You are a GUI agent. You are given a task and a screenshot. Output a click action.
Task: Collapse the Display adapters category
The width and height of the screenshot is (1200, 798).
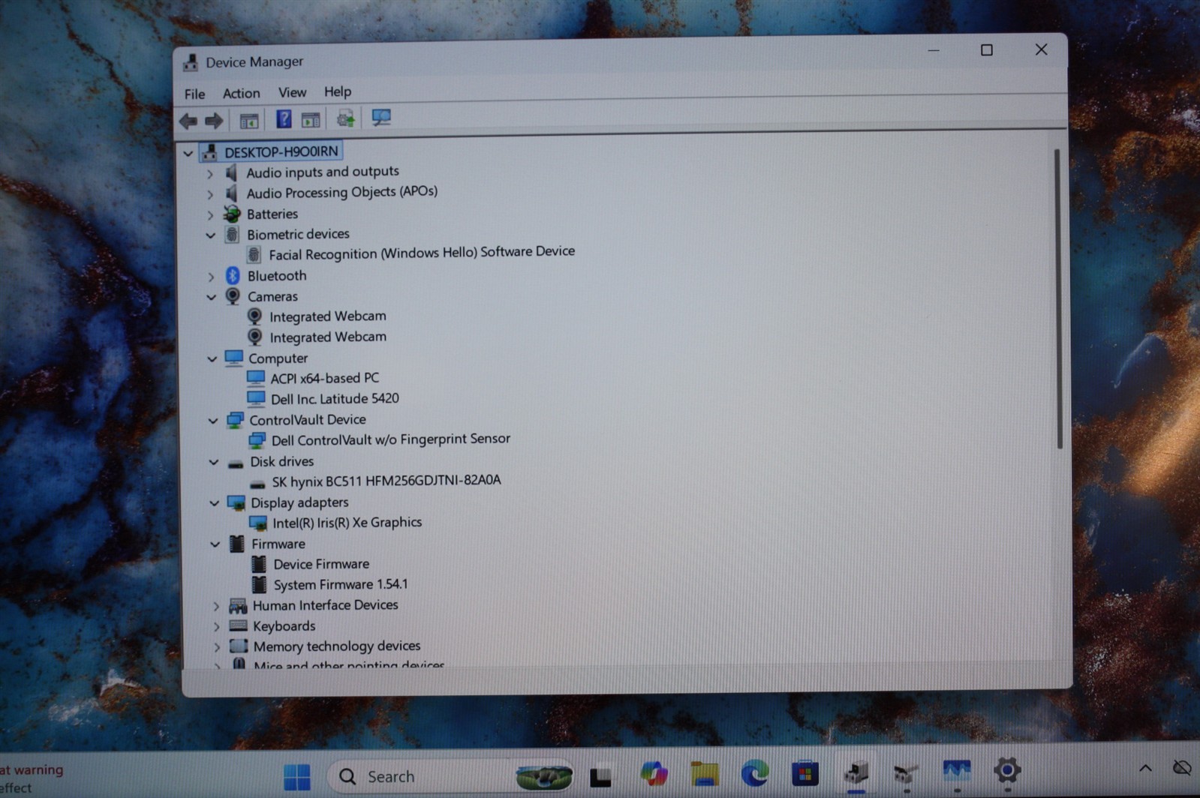click(x=215, y=503)
